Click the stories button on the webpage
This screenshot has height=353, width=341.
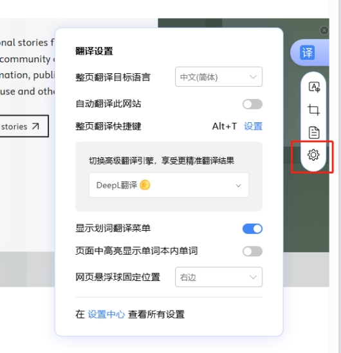[24, 126]
